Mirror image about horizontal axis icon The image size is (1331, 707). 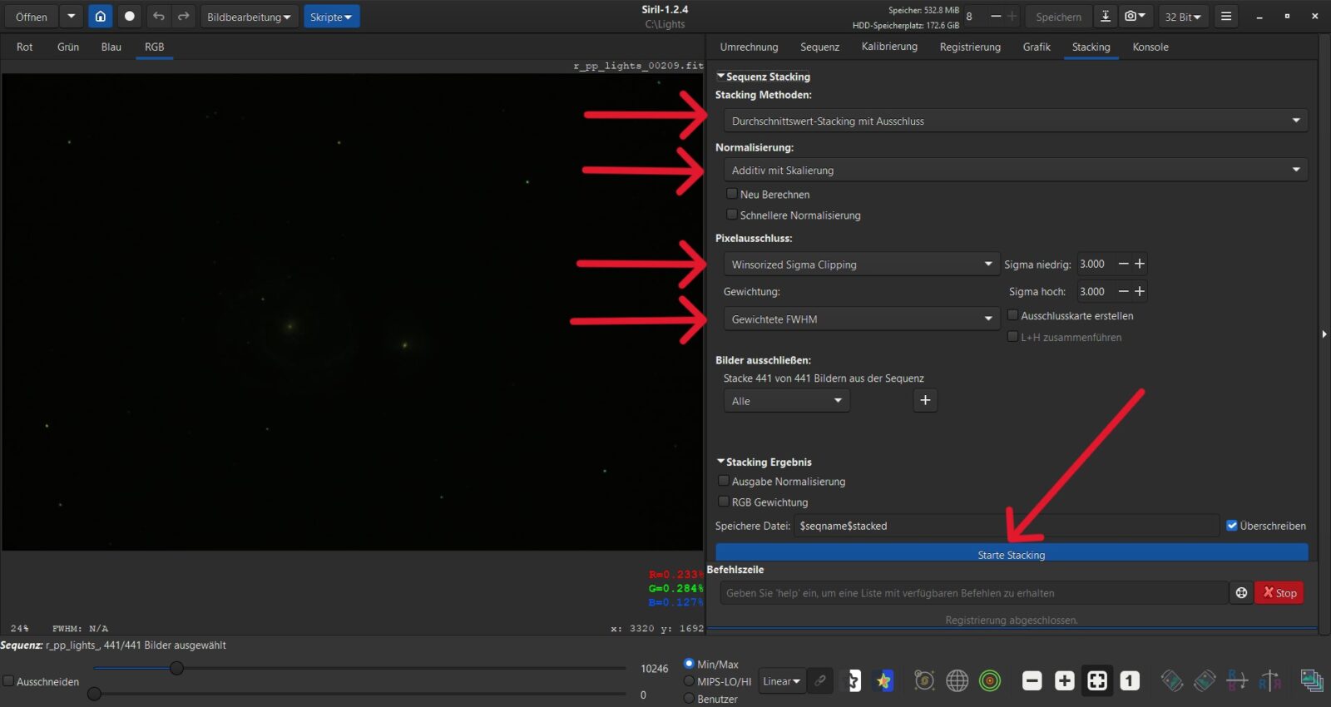(1237, 681)
